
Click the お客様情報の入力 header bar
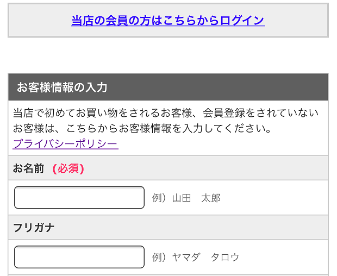[168, 87]
